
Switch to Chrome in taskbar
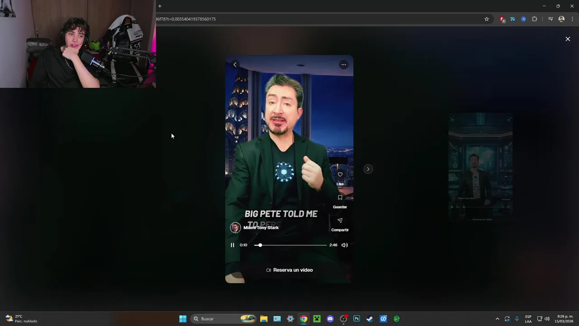point(304,319)
